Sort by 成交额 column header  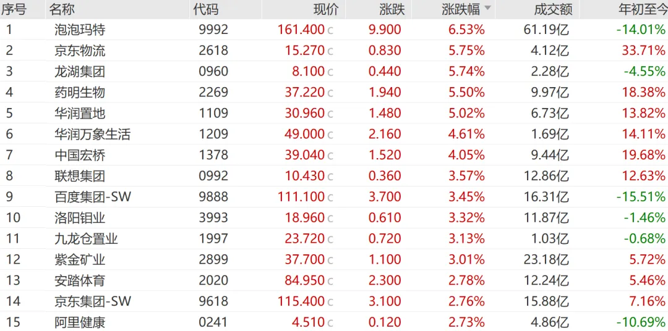click(553, 9)
